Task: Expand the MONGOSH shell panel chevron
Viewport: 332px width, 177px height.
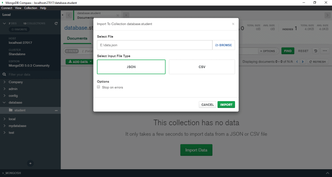Action: 328,173
